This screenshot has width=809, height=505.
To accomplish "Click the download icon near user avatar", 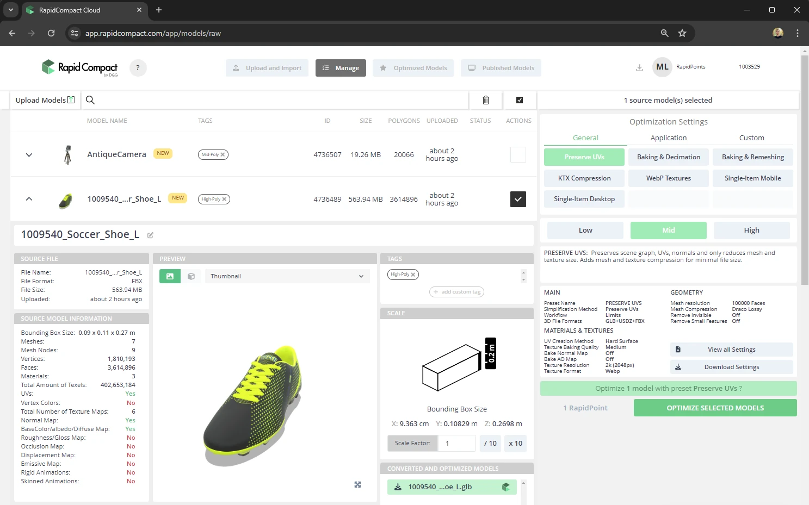I will click(639, 68).
